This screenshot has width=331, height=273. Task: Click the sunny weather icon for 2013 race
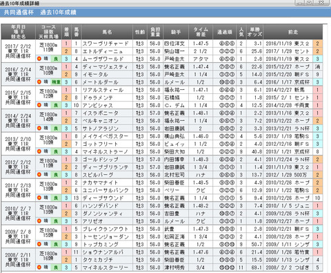pos(39,151)
